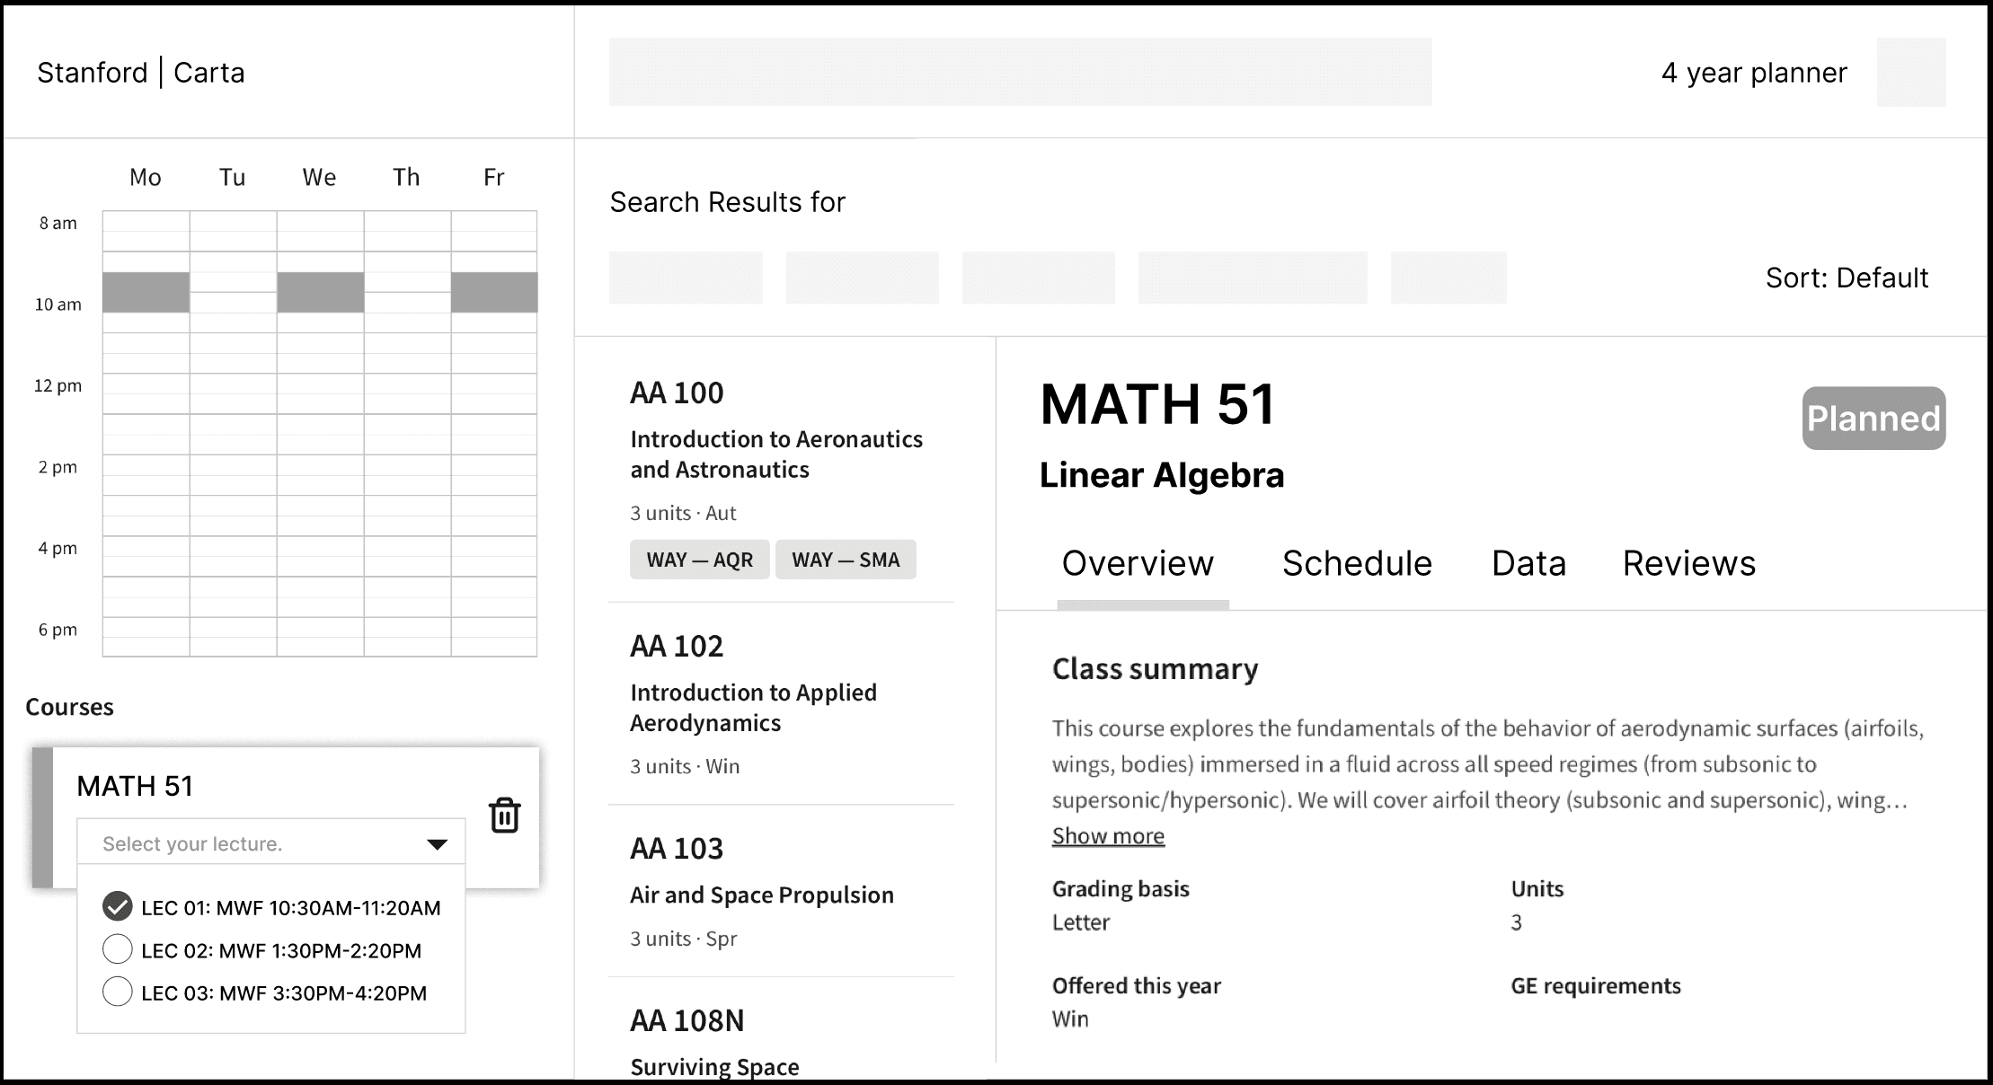Open the Sort: Default dropdown

(1846, 278)
